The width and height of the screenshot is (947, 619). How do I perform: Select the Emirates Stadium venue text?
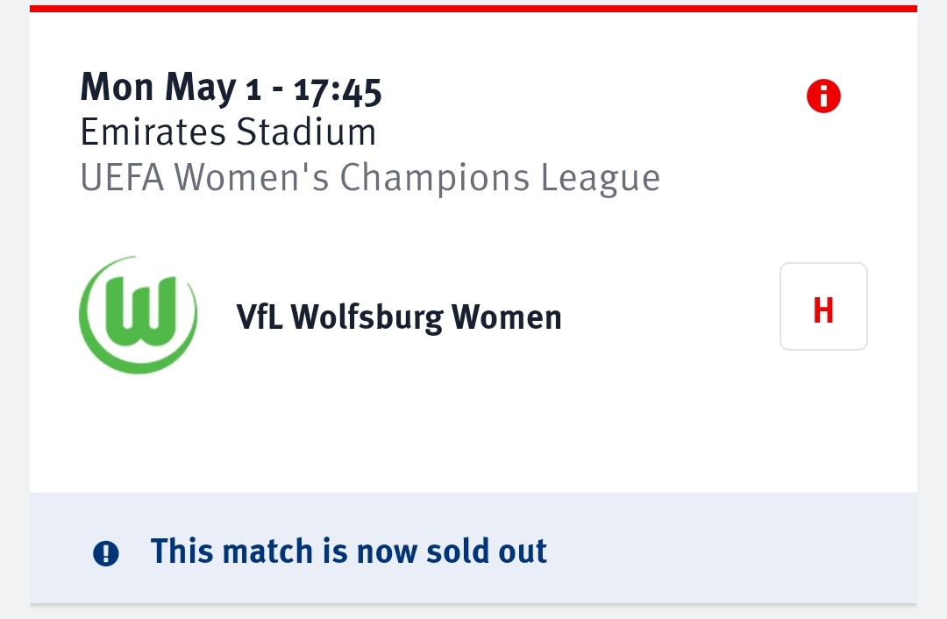coord(228,132)
